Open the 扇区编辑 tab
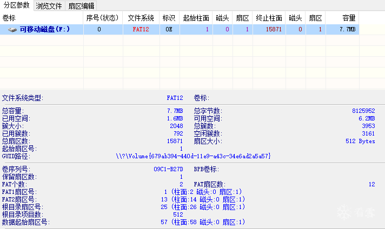385x229 pixels. point(81,6)
